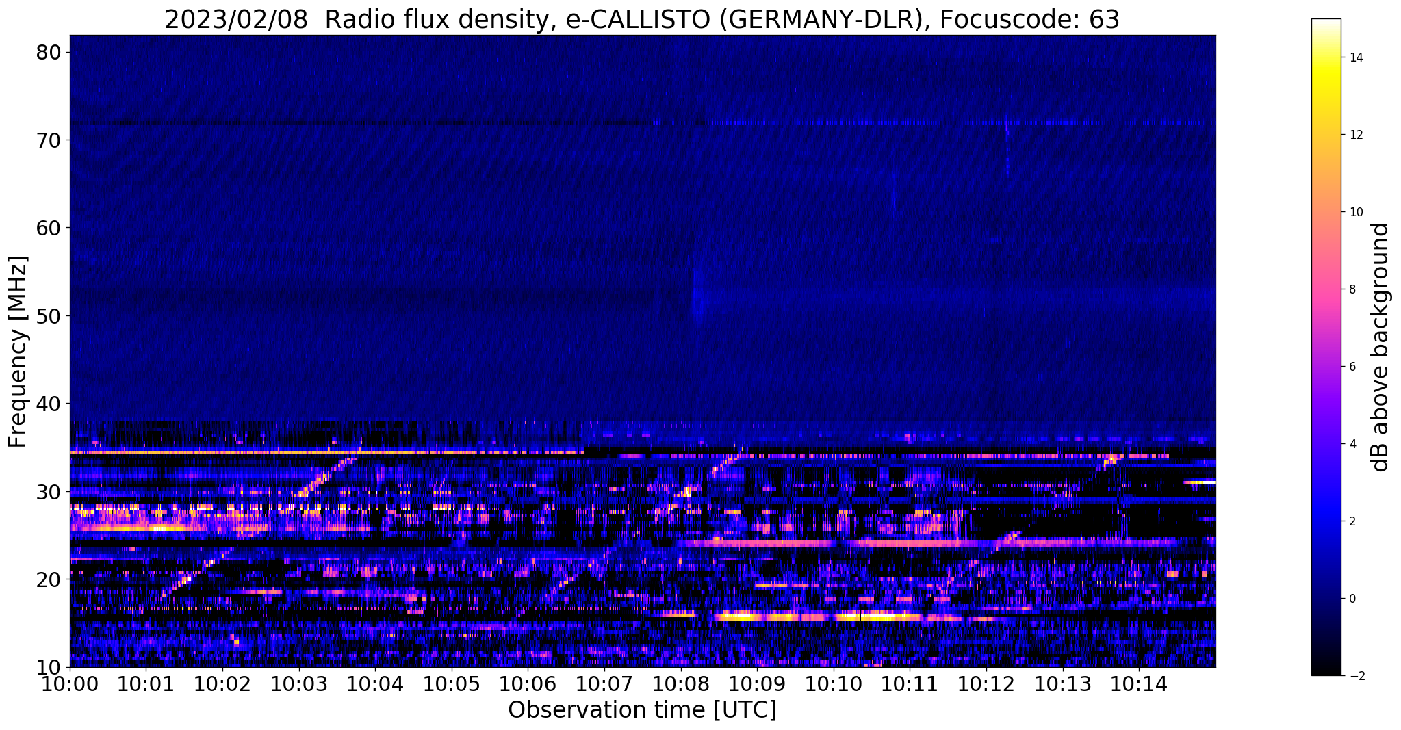Click the 'dB above background' colorbar label
1401x730 pixels.
coord(1380,348)
